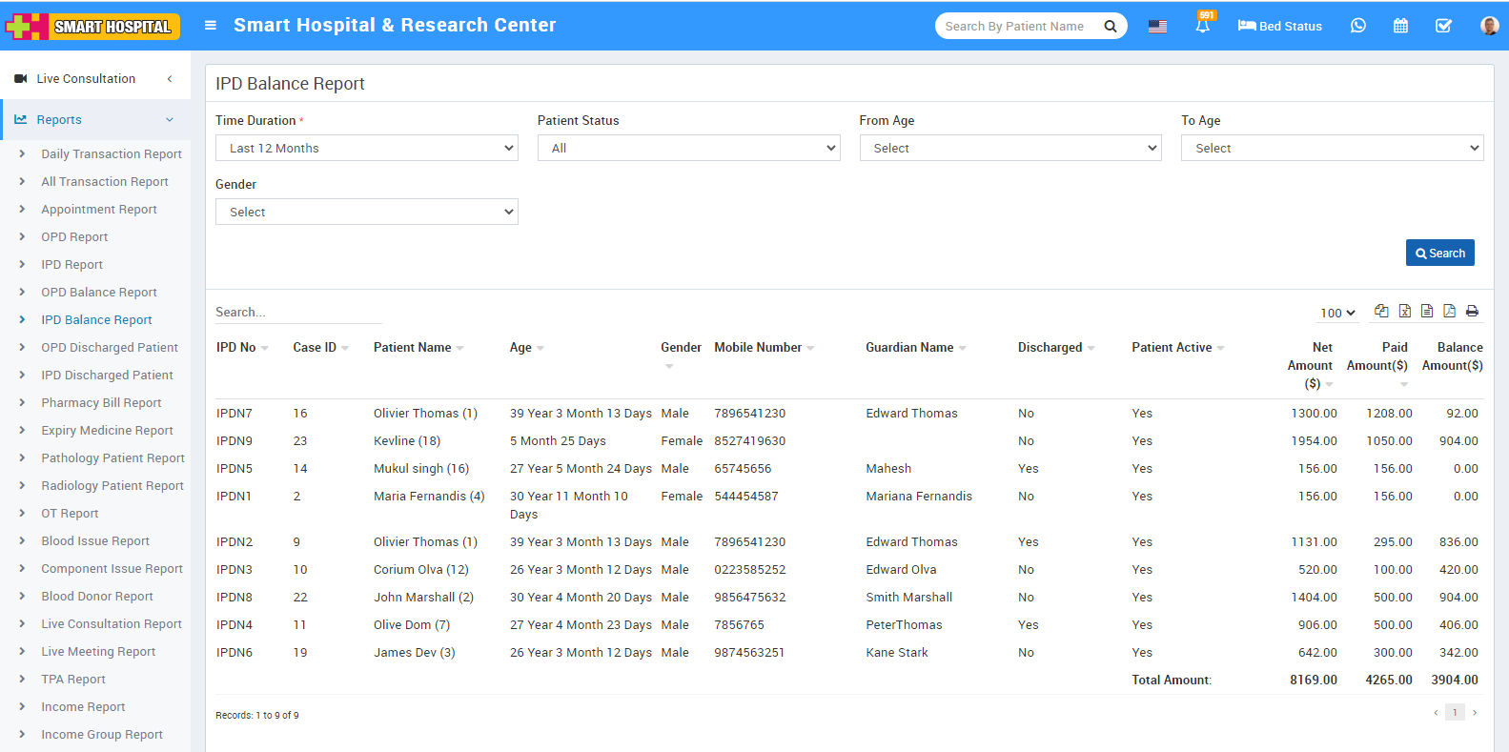Click the Total Amount balance 3904.00

(x=1455, y=681)
